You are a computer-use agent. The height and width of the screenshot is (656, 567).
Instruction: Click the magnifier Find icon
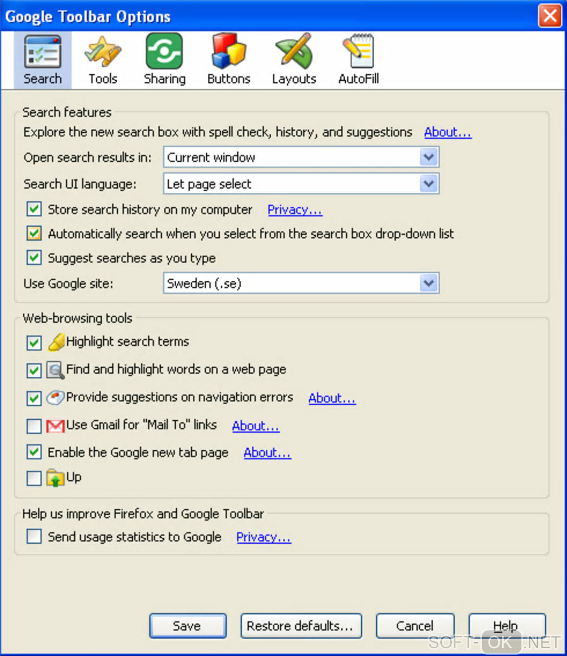(55, 370)
